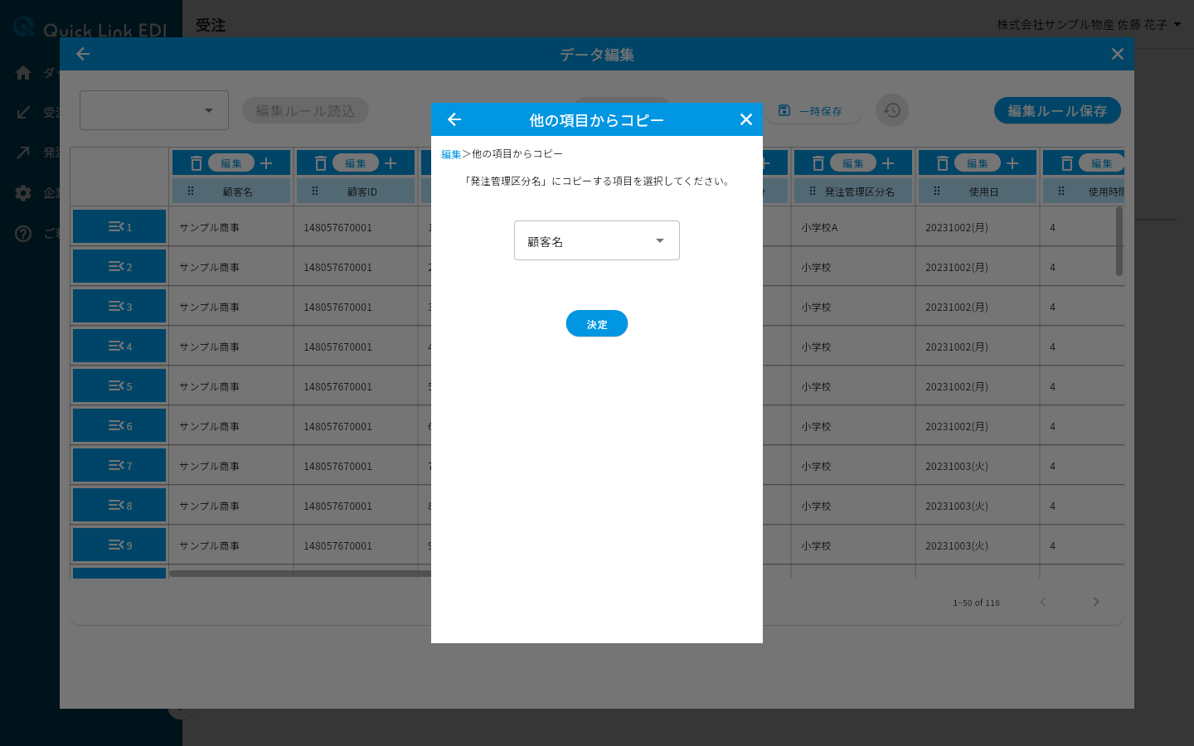Open row 1 menu button

tap(119, 226)
